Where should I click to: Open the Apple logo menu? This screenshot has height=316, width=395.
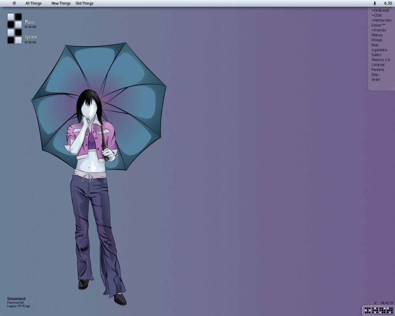coord(14,3)
